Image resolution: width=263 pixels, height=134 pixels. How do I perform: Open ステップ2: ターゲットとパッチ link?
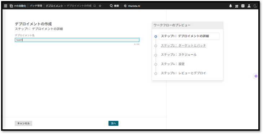[x=183, y=46]
